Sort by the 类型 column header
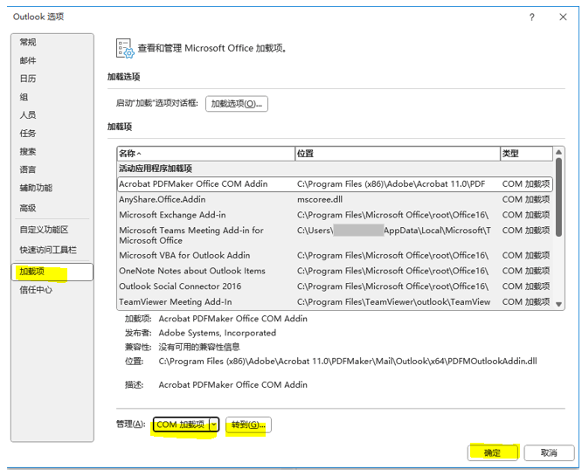Viewport: 582px width, 476px height. (x=526, y=154)
